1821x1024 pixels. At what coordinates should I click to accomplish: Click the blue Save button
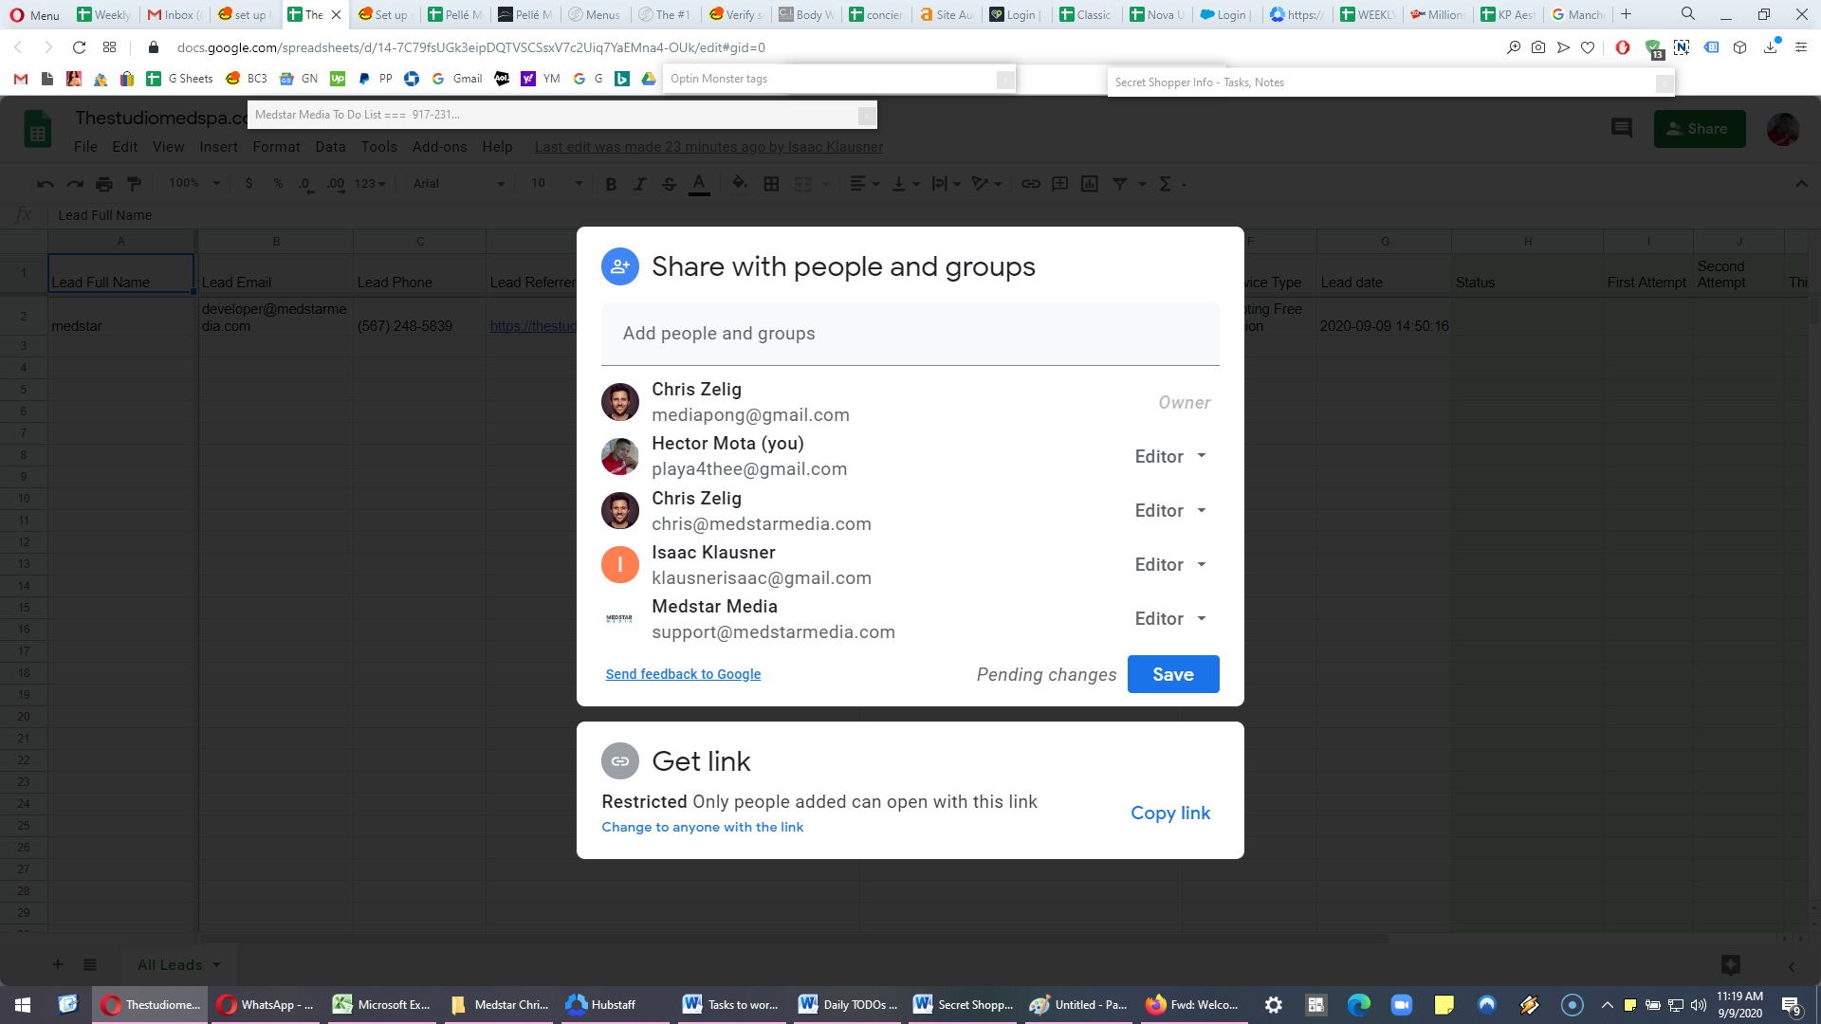coord(1173,674)
